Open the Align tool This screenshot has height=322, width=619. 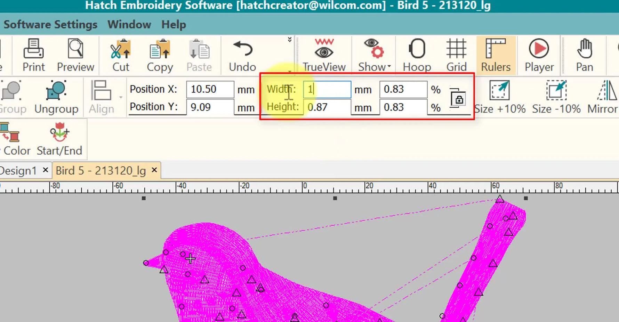101,98
